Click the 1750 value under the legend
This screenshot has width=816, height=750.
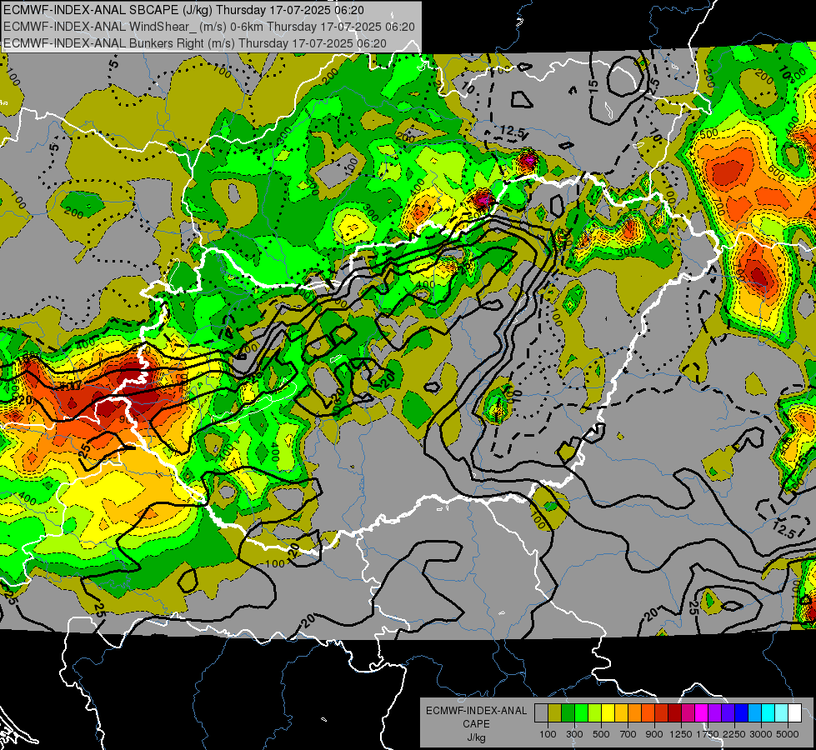coord(708,734)
